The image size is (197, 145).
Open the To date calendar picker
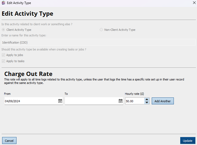120,101
